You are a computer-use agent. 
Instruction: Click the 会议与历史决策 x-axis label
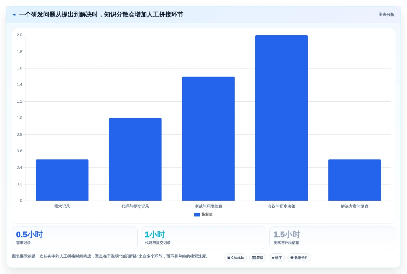(x=281, y=206)
